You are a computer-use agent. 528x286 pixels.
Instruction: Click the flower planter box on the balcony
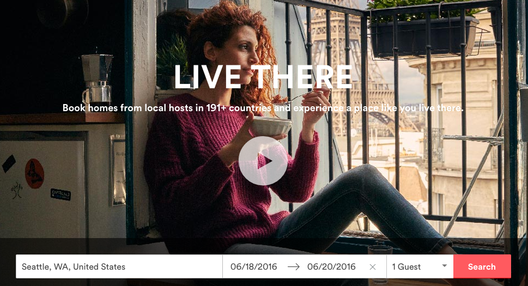coord(424,35)
